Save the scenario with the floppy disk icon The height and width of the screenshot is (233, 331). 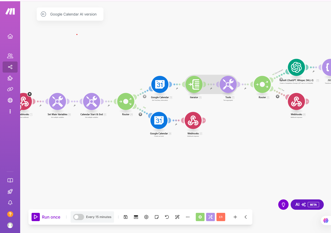click(126, 217)
